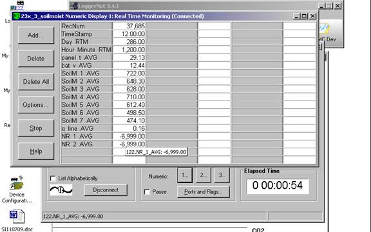Click the NR_2_AVG row value -6,999.00

coord(129,144)
